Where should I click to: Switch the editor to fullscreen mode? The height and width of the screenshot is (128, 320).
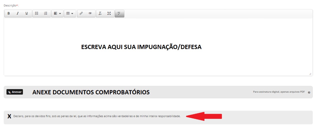click(x=109, y=14)
